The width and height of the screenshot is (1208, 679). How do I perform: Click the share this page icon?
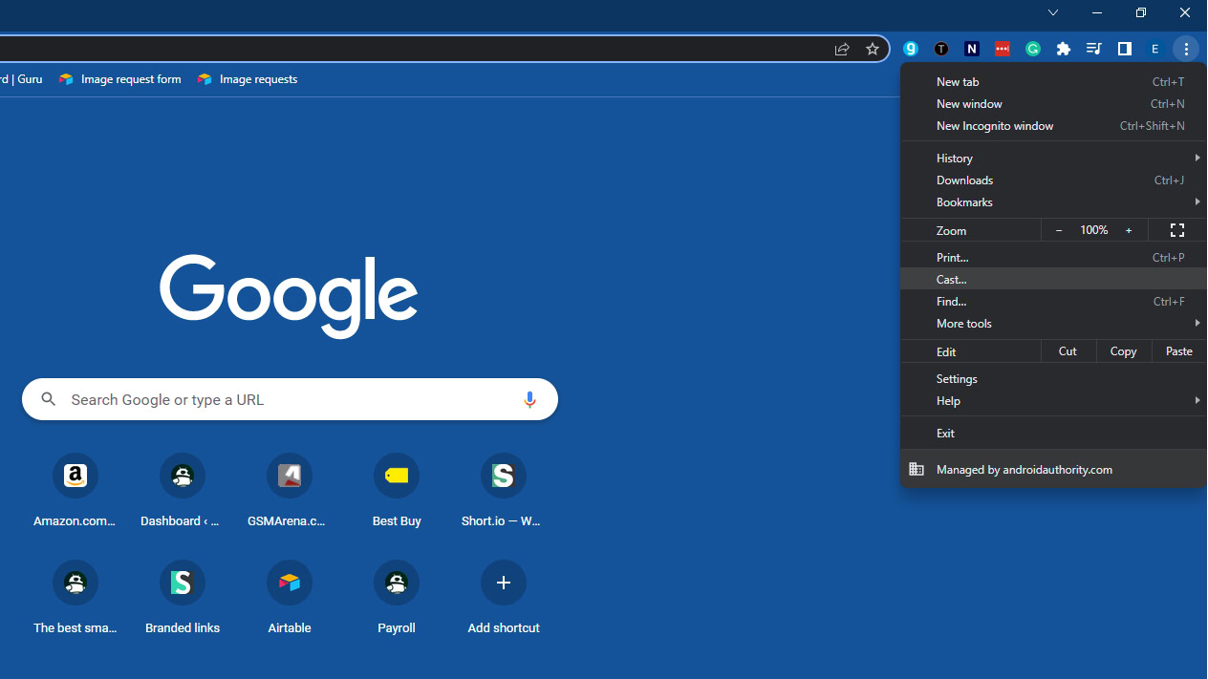point(842,49)
